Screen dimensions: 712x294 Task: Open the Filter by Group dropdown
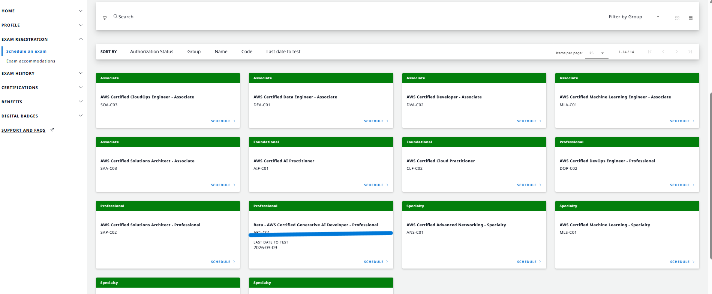pos(634,17)
